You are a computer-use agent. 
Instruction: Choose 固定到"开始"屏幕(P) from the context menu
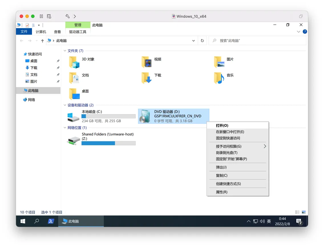coord(238,159)
